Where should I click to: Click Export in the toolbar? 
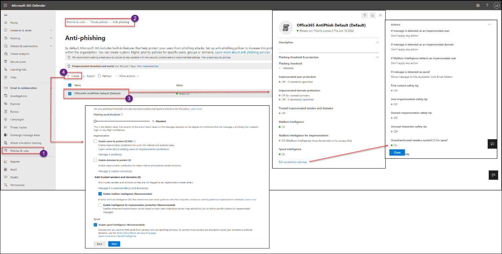coord(88,76)
